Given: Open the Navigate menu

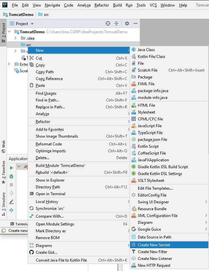Looking at the screenshot, I should (x=53, y=5).
